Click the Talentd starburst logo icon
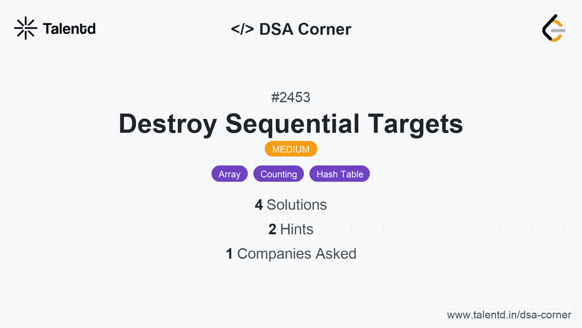 point(26,28)
